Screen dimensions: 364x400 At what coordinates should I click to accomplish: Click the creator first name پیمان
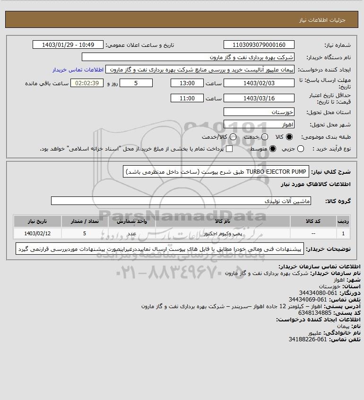(x=343, y=326)
